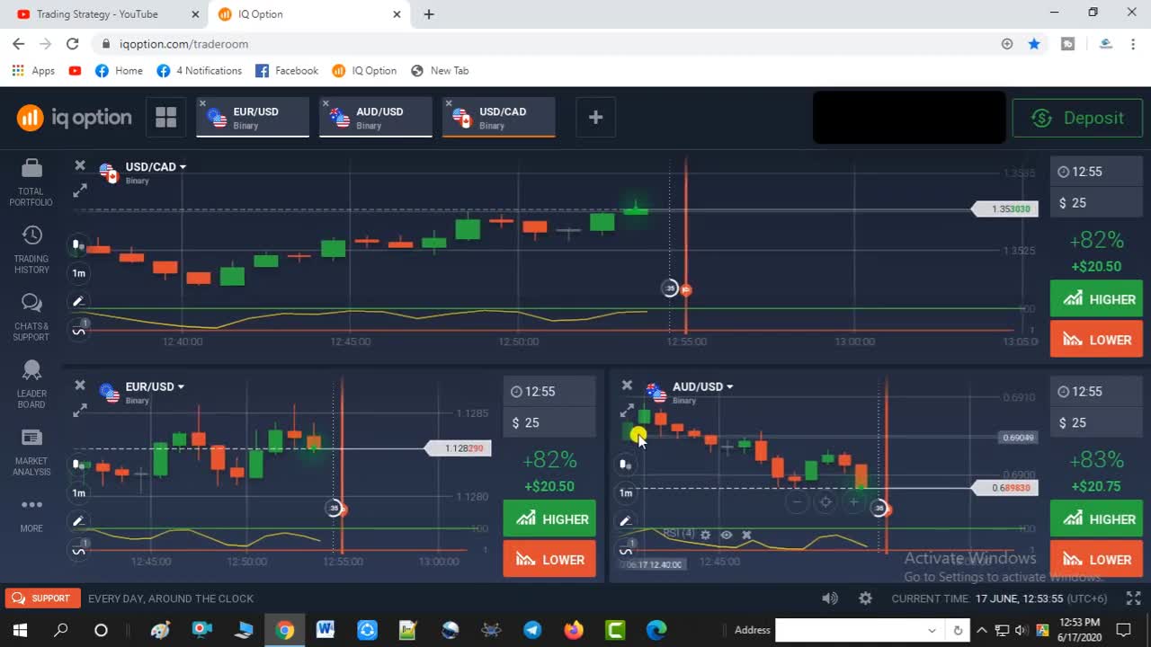The width and height of the screenshot is (1151, 647).
Task: Open indicators on AUD/USD chart
Action: point(626,548)
